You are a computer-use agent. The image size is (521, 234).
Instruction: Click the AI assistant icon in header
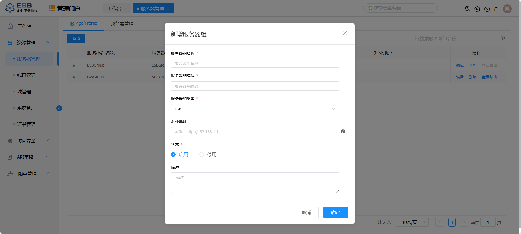[x=477, y=9]
